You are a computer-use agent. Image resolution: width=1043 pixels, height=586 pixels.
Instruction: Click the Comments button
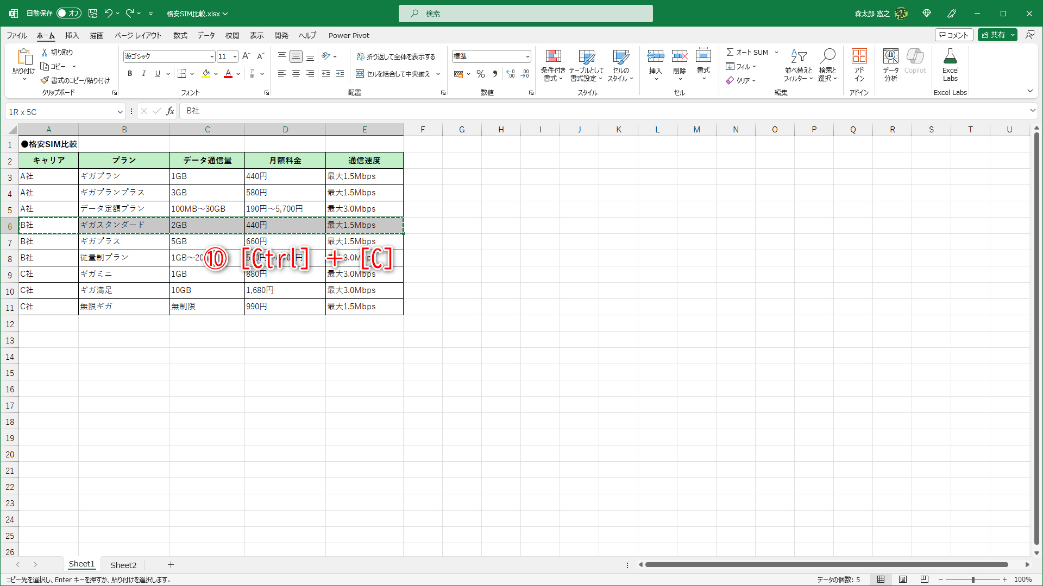pyautogui.click(x=954, y=35)
